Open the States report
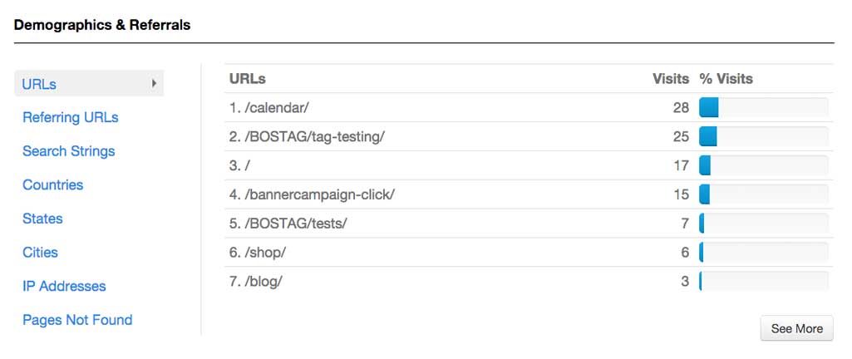This screenshot has height=359, width=852. pyautogui.click(x=42, y=219)
